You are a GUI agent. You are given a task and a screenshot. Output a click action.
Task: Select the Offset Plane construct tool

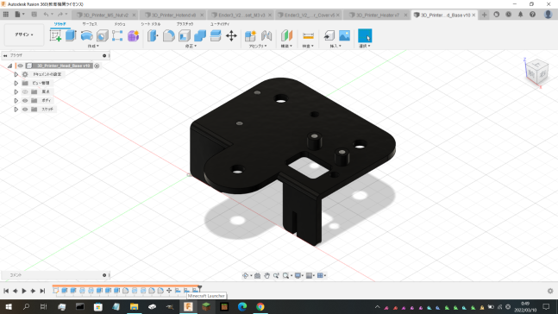click(286, 35)
